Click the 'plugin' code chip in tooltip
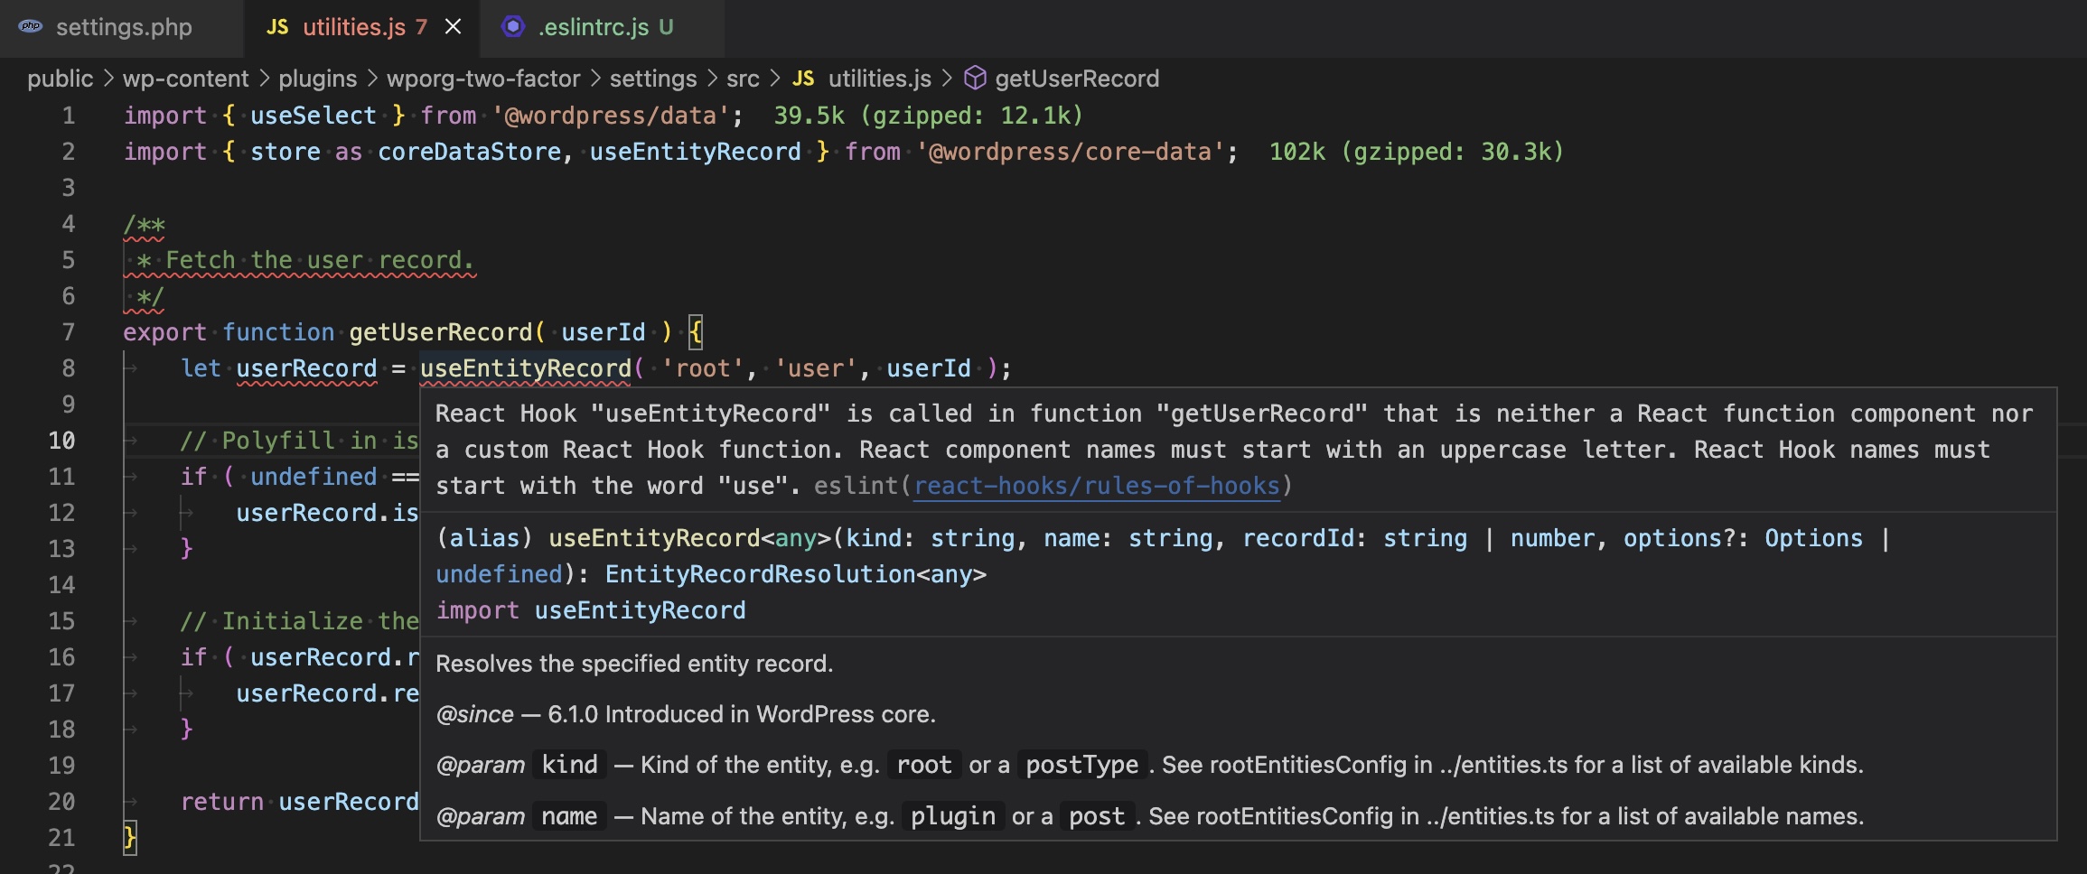Screen dimensions: 2087x874 click(953, 816)
